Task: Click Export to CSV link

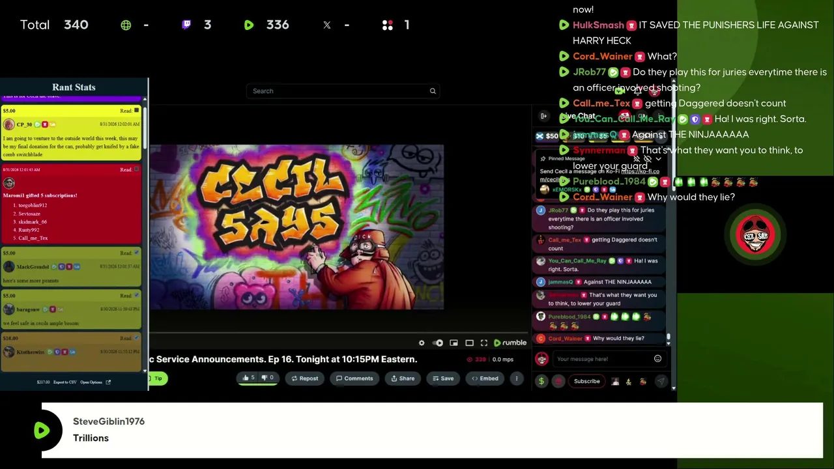Action: click(65, 382)
